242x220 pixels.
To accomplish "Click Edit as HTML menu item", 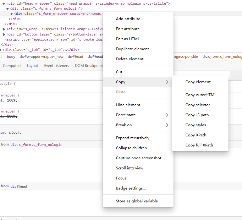I will [x=128, y=39].
